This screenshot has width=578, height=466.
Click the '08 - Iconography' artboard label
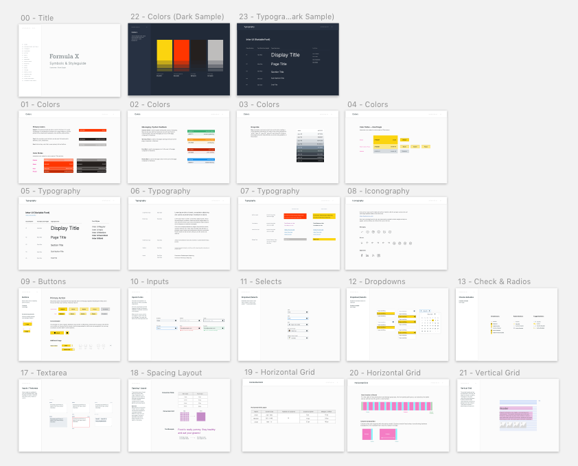click(378, 191)
